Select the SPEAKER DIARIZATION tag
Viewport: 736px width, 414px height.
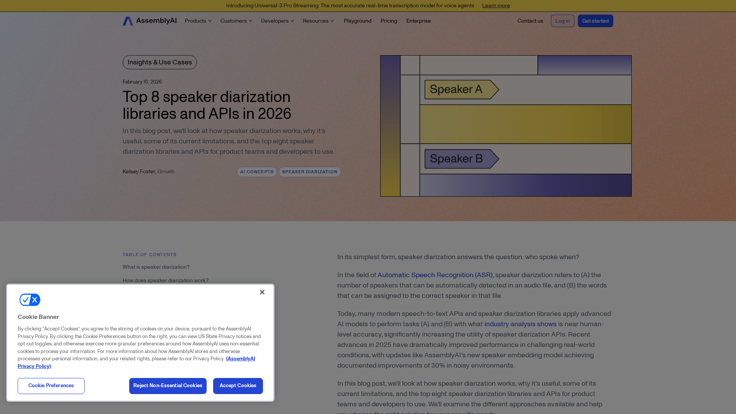[310, 172]
